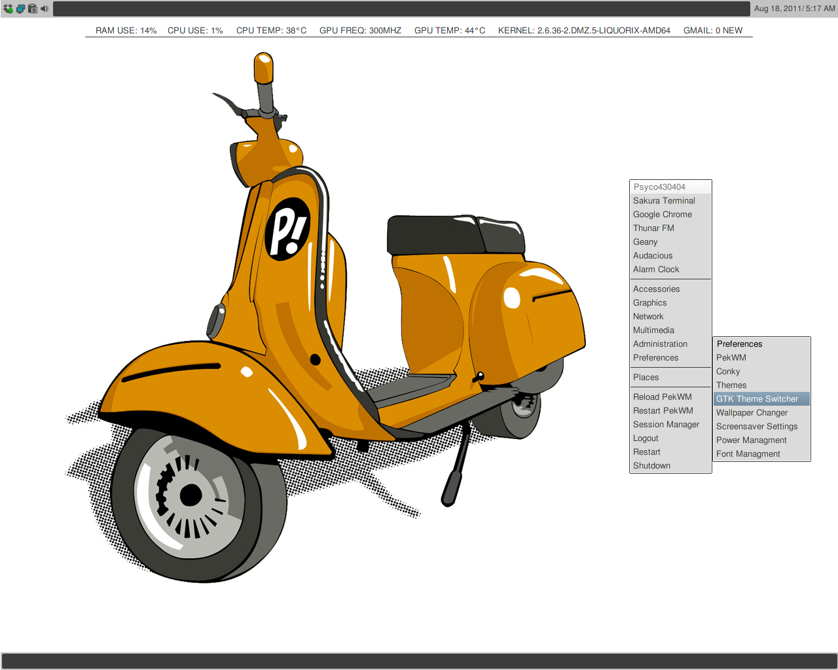Viewport: 838px width, 670px height.
Task: Select Restart PekWM
Action: 670,411
